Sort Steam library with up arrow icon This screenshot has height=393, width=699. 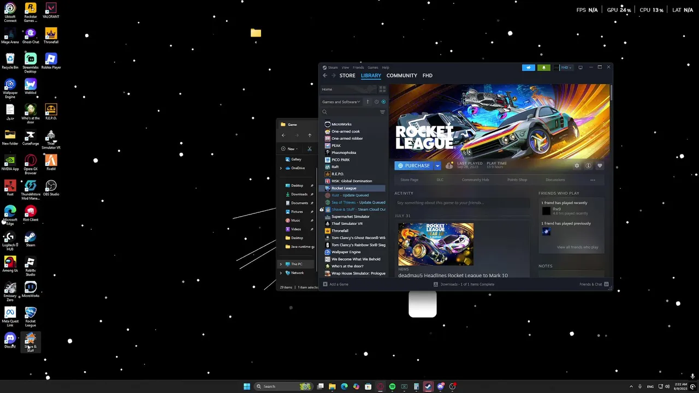368,102
